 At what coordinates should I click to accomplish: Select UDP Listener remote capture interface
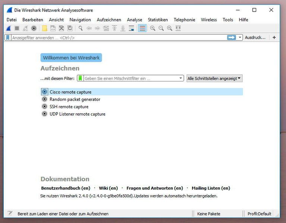point(142,114)
